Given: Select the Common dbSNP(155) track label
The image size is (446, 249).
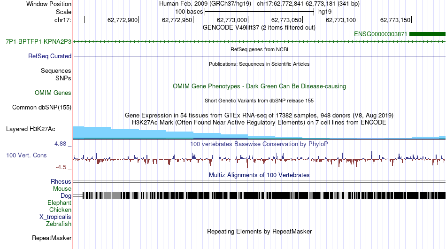Looking at the screenshot, I should [x=42, y=107].
